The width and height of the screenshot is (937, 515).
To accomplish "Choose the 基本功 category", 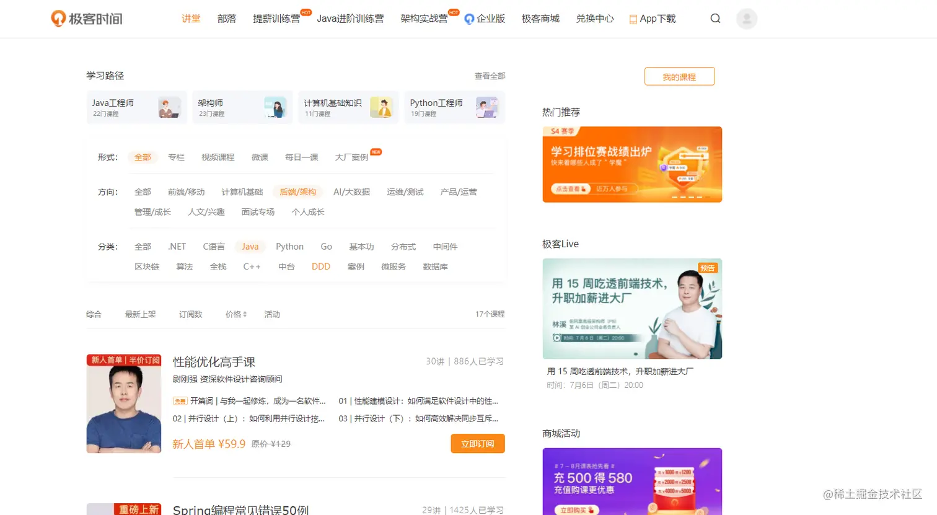I will [x=361, y=247].
